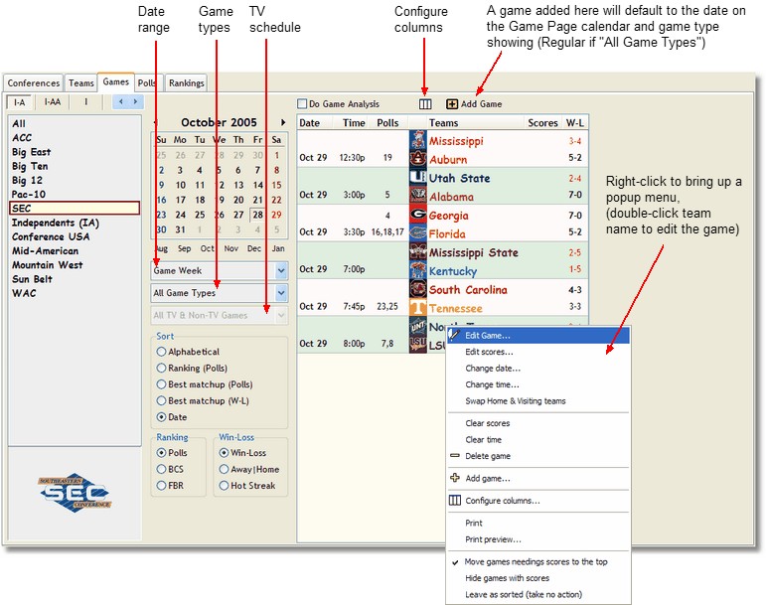Open All TV & Non-TV Games dropdown
The width and height of the screenshot is (766, 605).
[x=281, y=316]
